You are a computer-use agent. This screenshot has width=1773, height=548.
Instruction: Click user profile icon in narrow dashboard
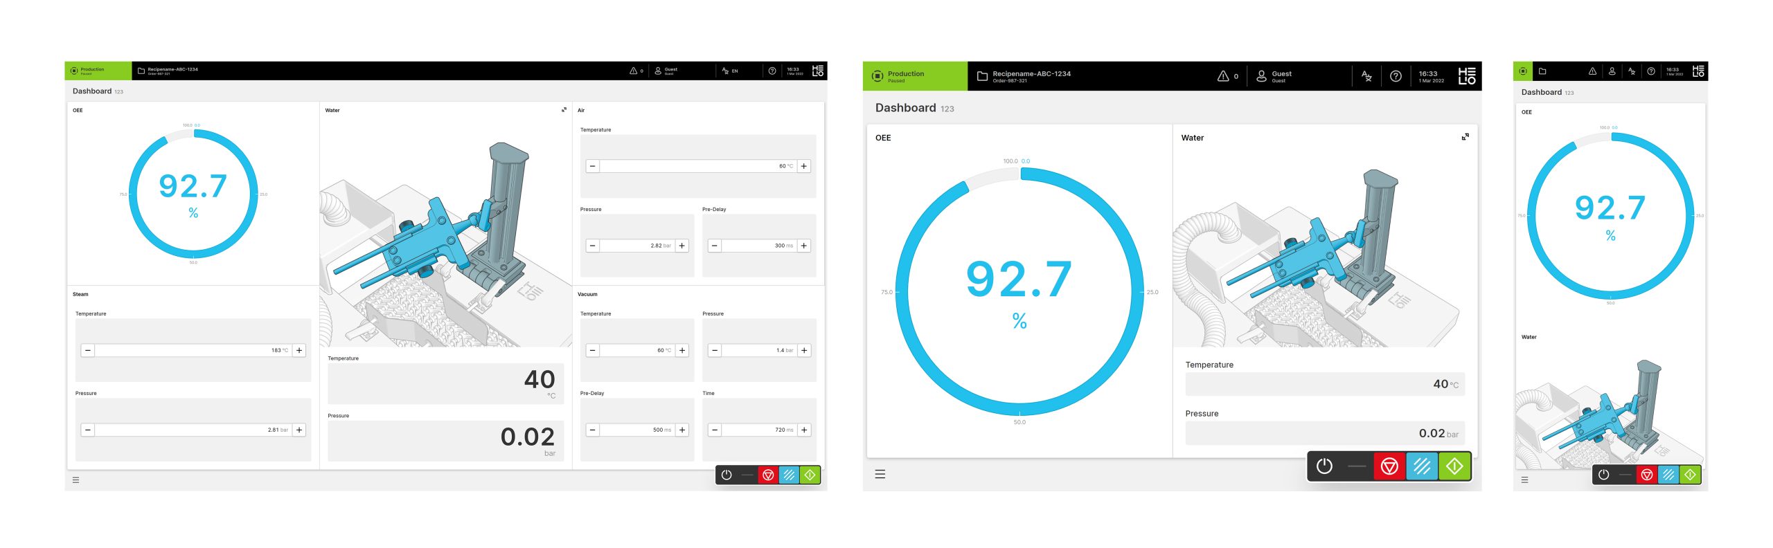pyautogui.click(x=1612, y=71)
